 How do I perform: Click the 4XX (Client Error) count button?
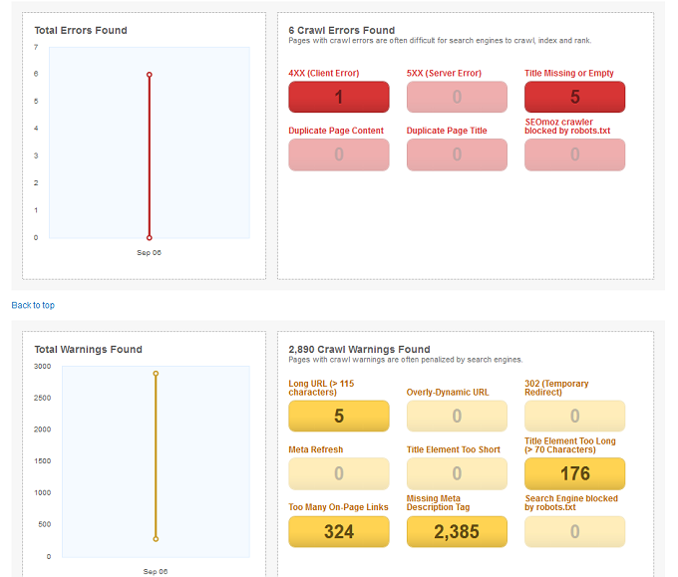(x=339, y=97)
